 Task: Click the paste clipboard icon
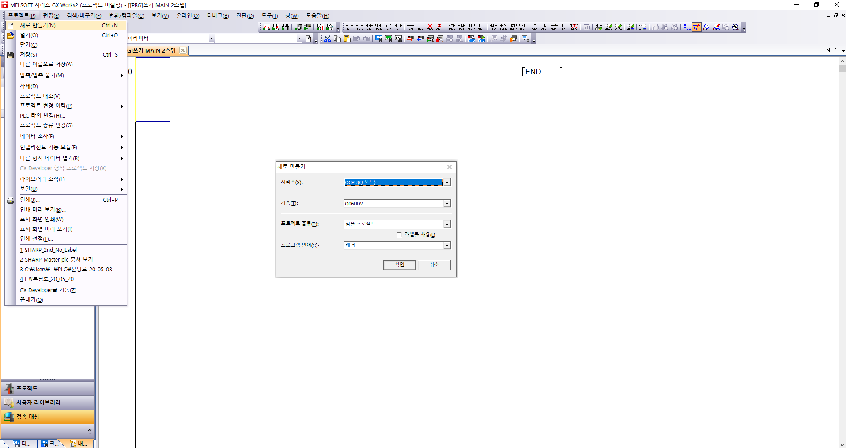(347, 38)
